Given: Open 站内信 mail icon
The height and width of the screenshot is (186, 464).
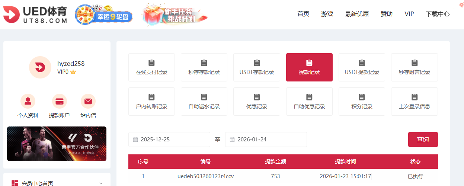Looking at the screenshot, I should click(x=88, y=101).
